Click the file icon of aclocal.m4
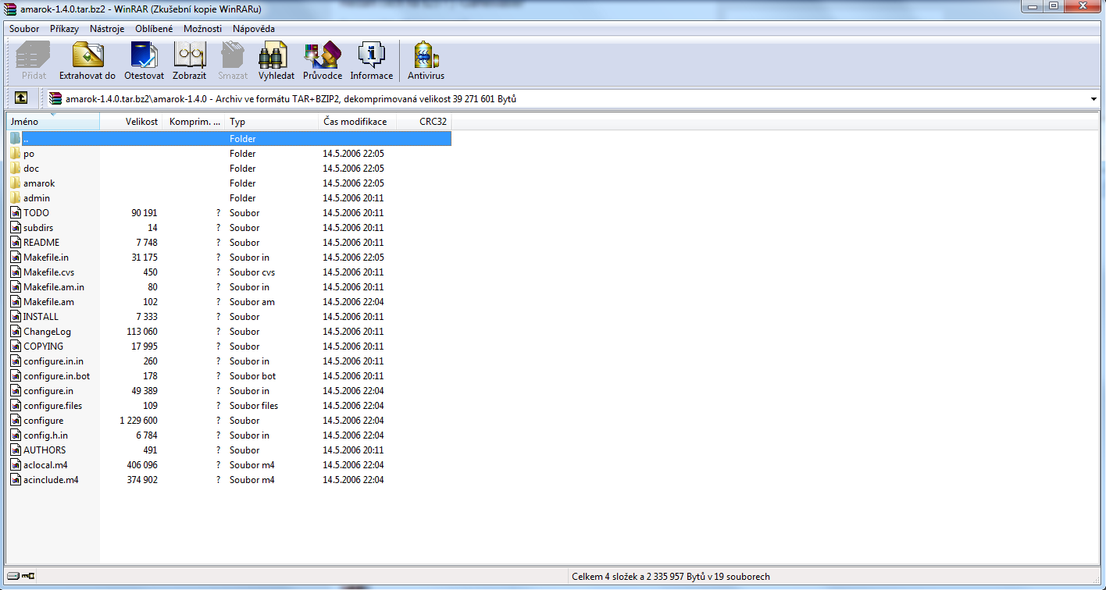This screenshot has width=1106, height=590. click(x=16, y=465)
